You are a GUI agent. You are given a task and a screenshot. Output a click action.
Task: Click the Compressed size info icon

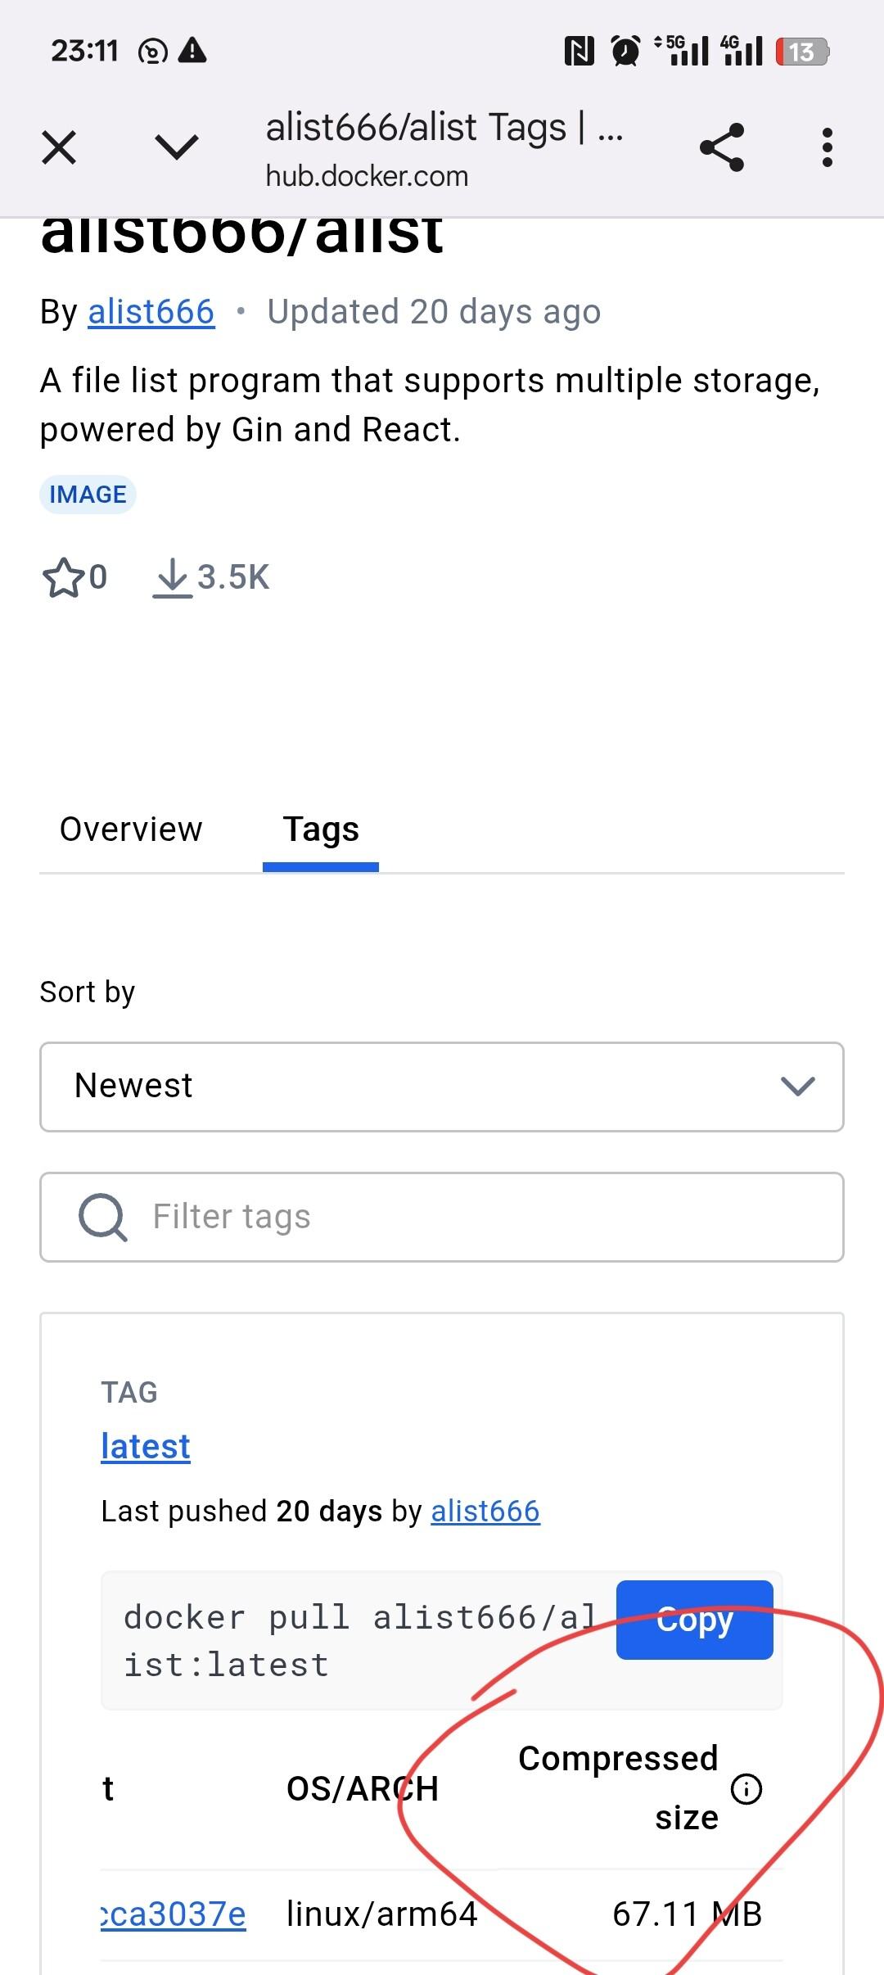coord(746,1789)
